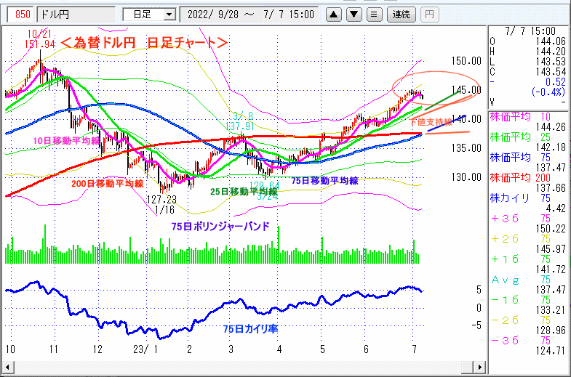Click the 150.00 price axis label
571x377 pixels.
point(466,61)
